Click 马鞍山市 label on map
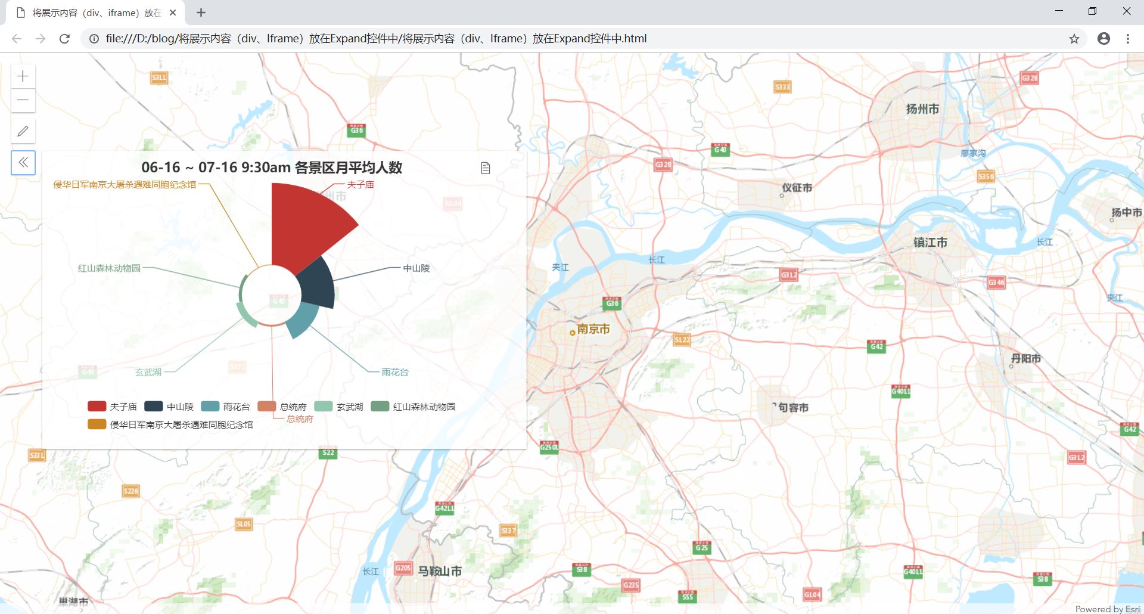Image resolution: width=1144 pixels, height=614 pixels. 440,571
